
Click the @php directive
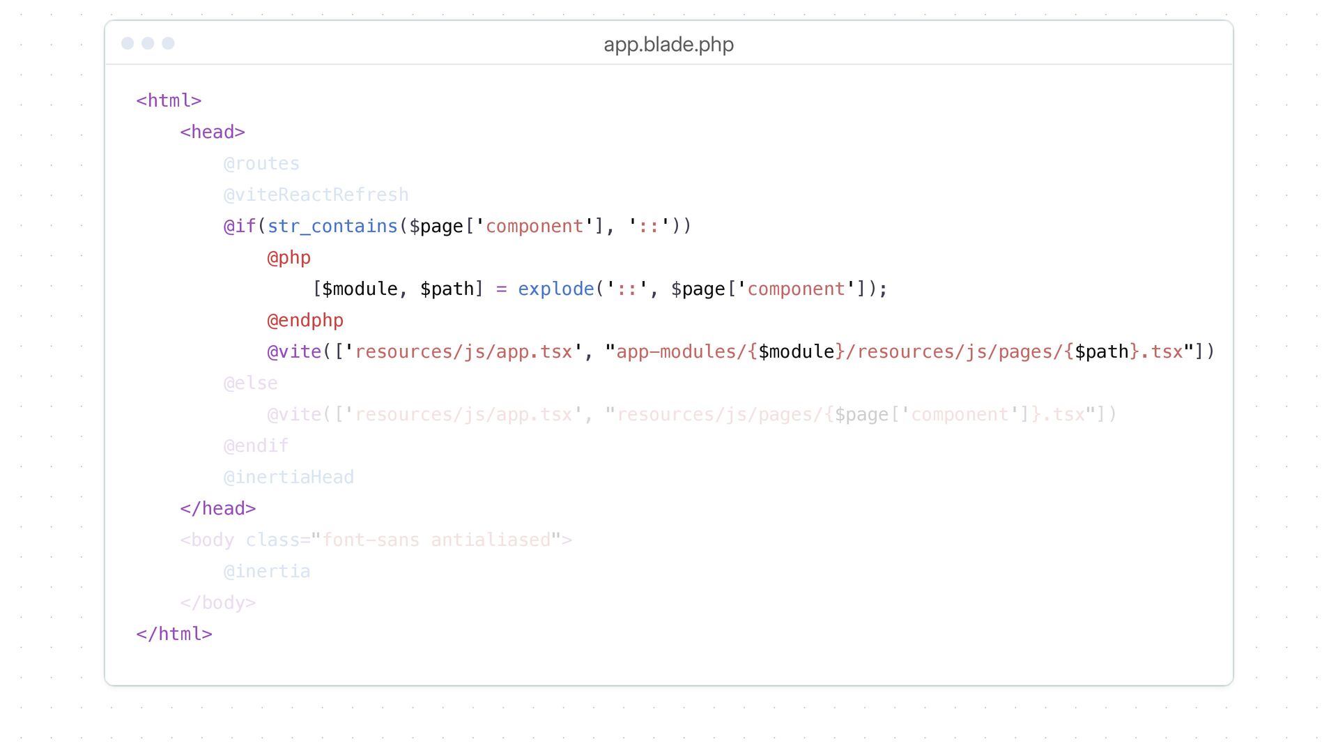tap(289, 258)
